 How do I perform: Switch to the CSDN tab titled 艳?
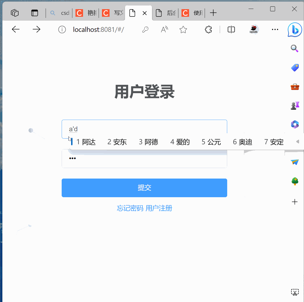(x=86, y=13)
